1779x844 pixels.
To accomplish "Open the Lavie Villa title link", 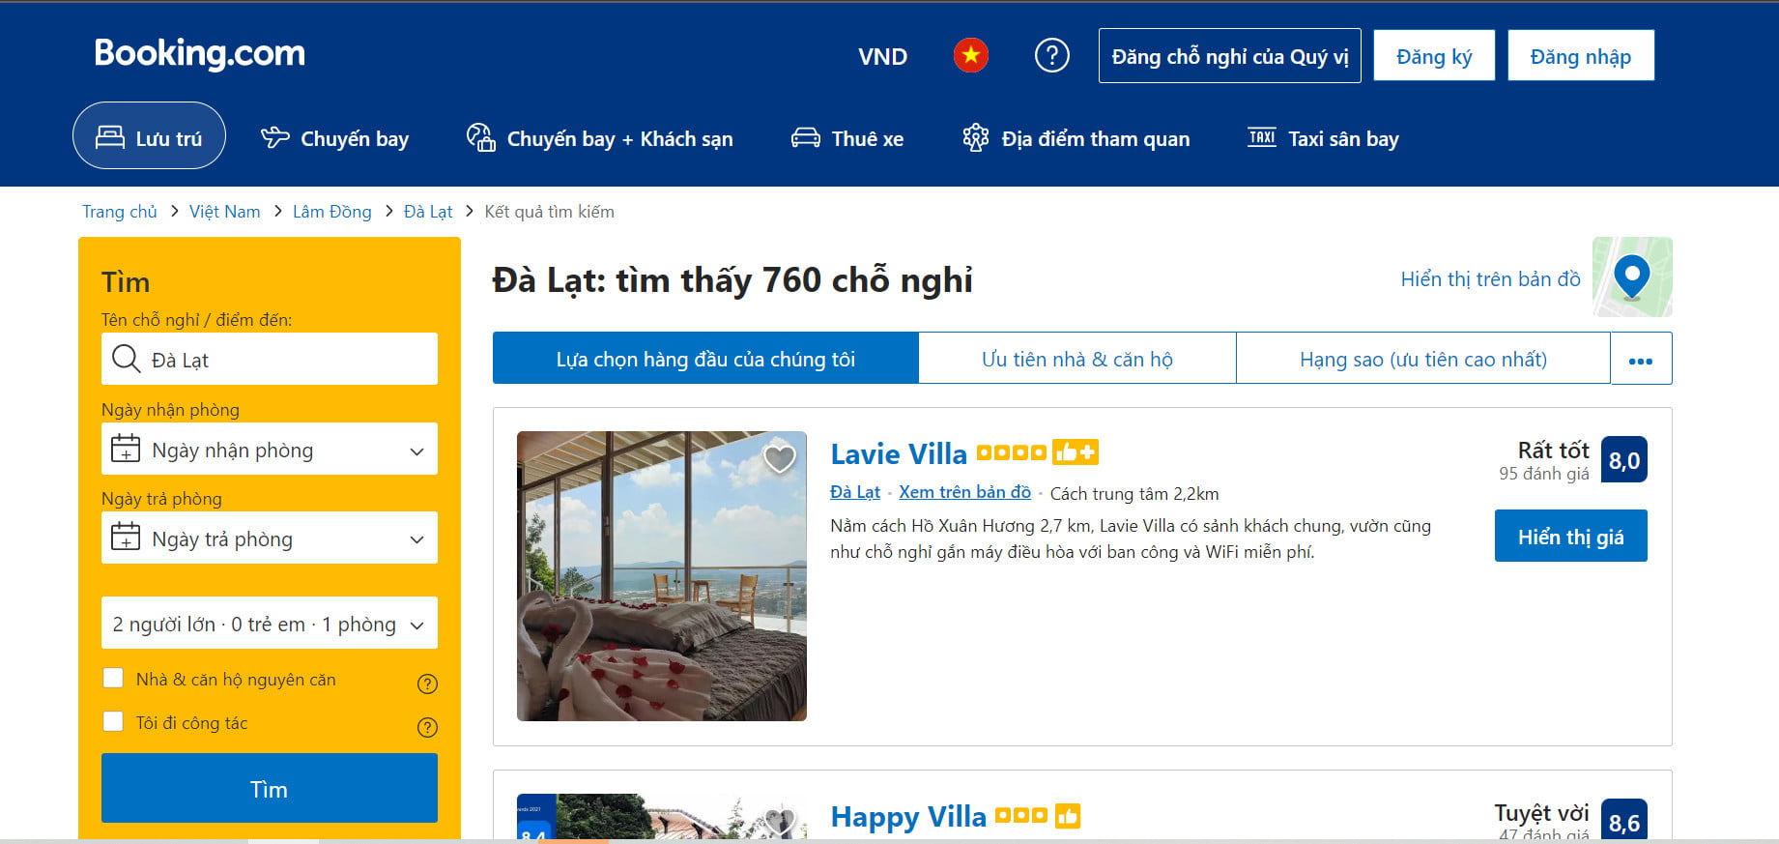I will point(899,453).
